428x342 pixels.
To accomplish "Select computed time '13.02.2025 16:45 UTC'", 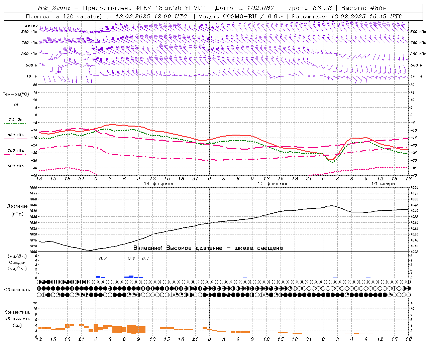I will (366, 16).
